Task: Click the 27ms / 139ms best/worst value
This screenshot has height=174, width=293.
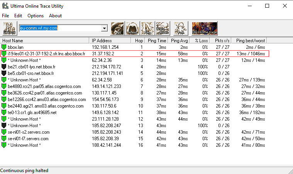Action: click(x=252, y=80)
